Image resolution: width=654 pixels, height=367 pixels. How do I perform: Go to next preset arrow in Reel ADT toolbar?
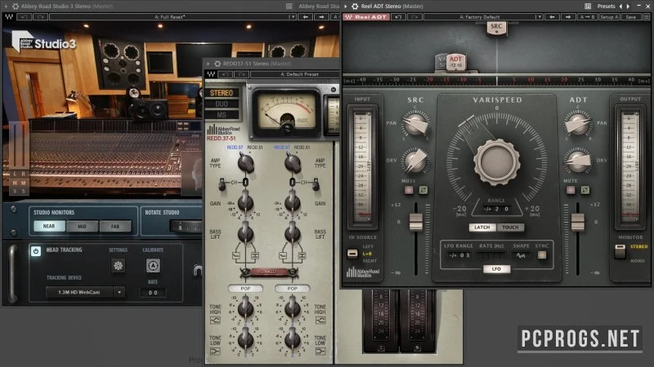[x=567, y=17]
